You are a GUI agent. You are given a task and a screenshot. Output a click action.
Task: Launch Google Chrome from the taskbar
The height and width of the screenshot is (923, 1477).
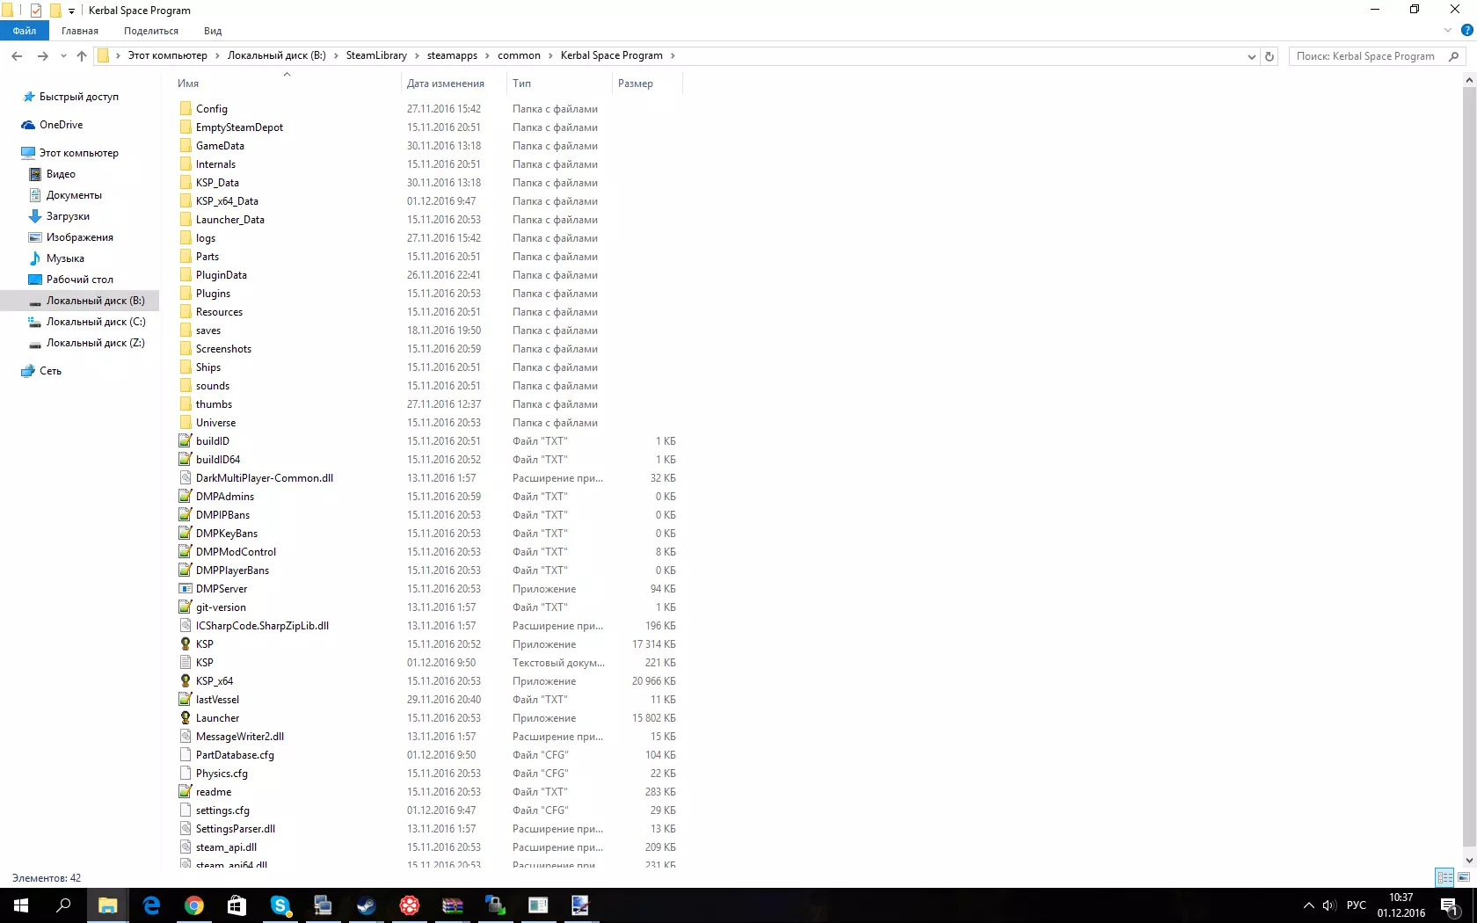pos(193,905)
